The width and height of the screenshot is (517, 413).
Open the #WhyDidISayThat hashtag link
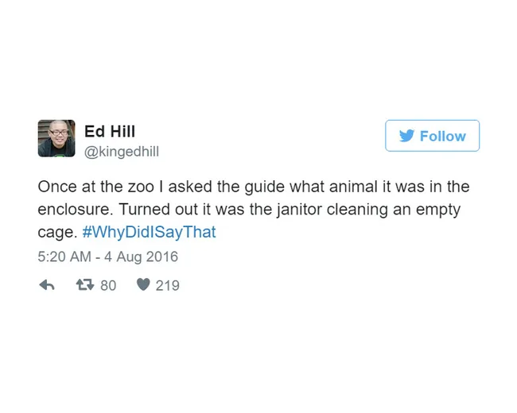[149, 233]
